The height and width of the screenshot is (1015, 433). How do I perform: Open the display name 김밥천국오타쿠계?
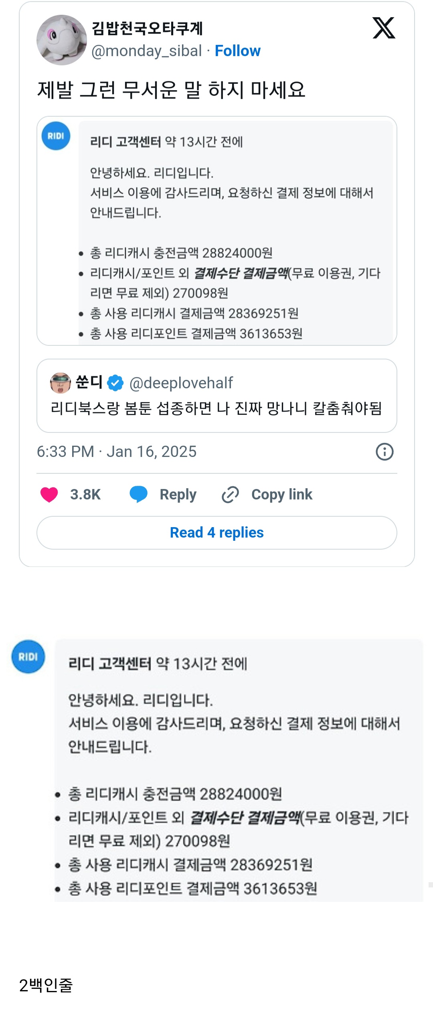point(147,28)
